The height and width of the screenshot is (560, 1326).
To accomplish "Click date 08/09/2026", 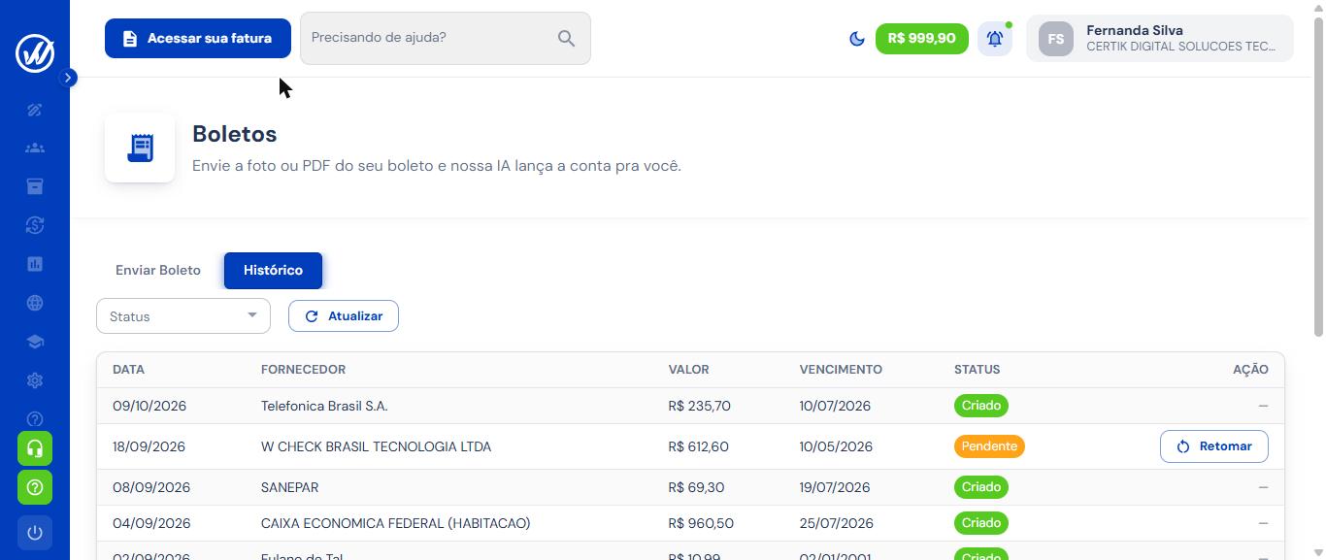I will (x=149, y=487).
